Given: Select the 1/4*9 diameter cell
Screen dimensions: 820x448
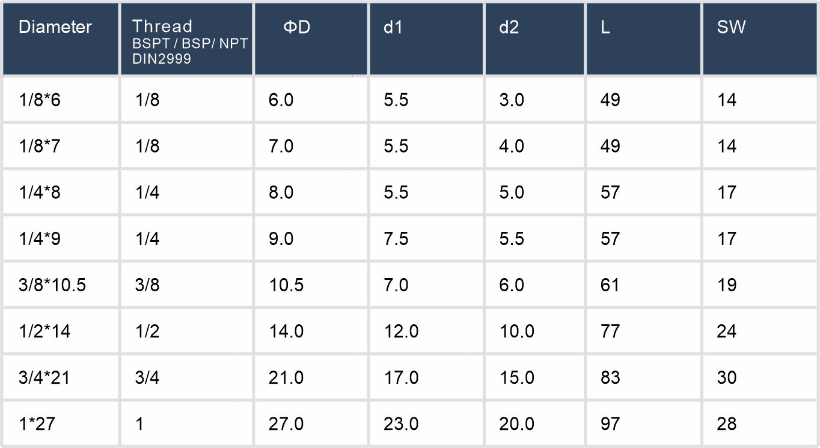Looking at the screenshot, I should 40,239.
